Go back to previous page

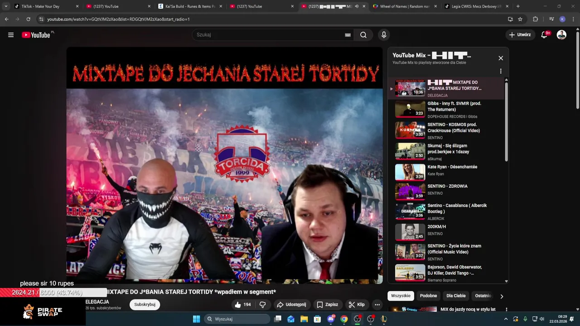pos(6,19)
